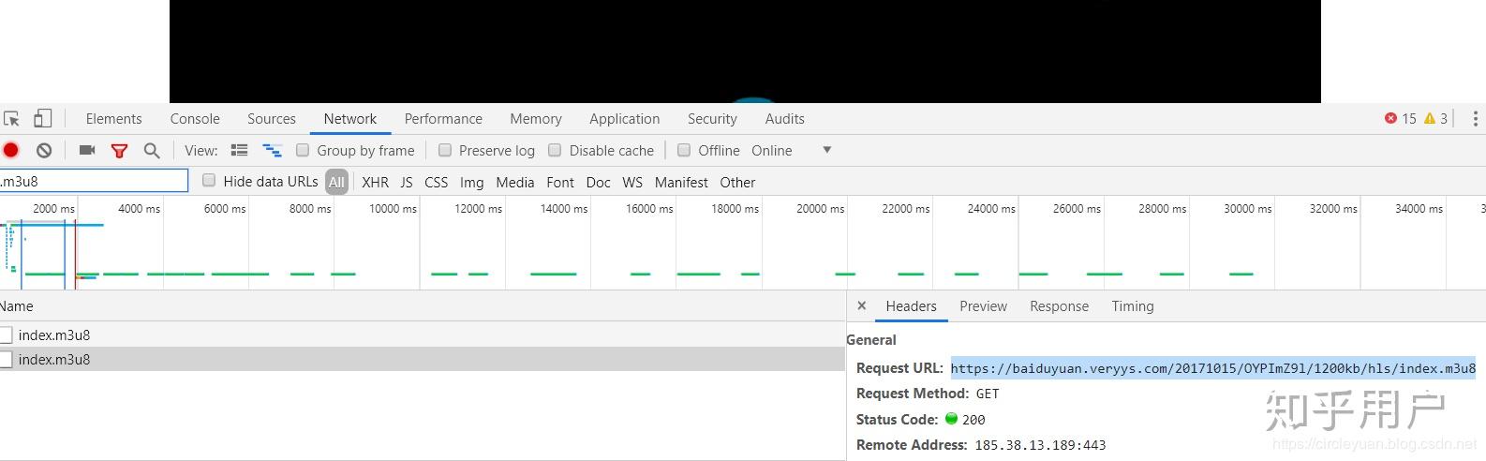The width and height of the screenshot is (1486, 461).
Task: Clear the network log
Action: 44,150
